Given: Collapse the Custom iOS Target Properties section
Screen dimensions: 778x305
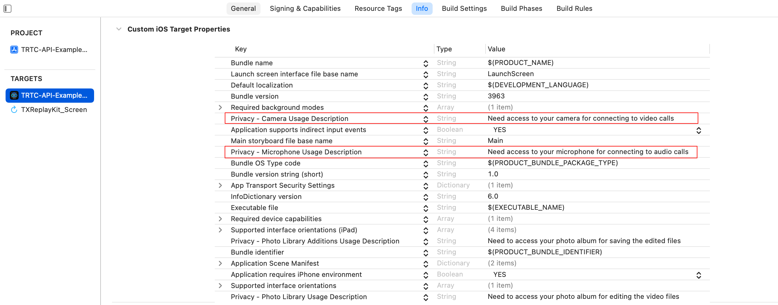Looking at the screenshot, I should click(x=119, y=29).
